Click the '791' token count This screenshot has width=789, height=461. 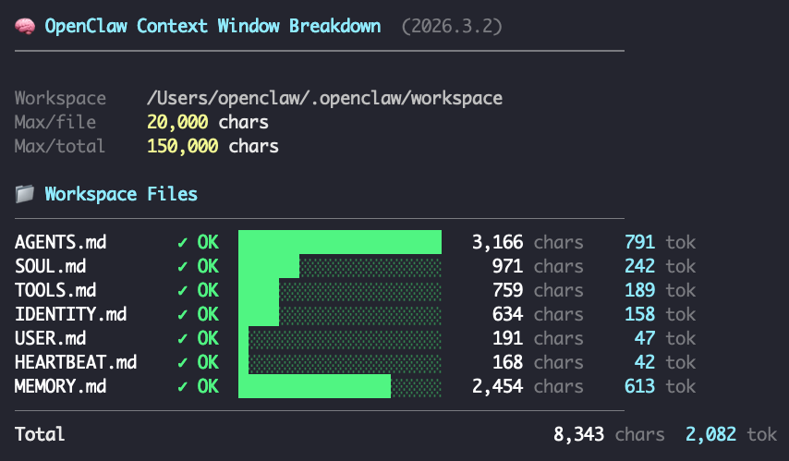(x=640, y=242)
